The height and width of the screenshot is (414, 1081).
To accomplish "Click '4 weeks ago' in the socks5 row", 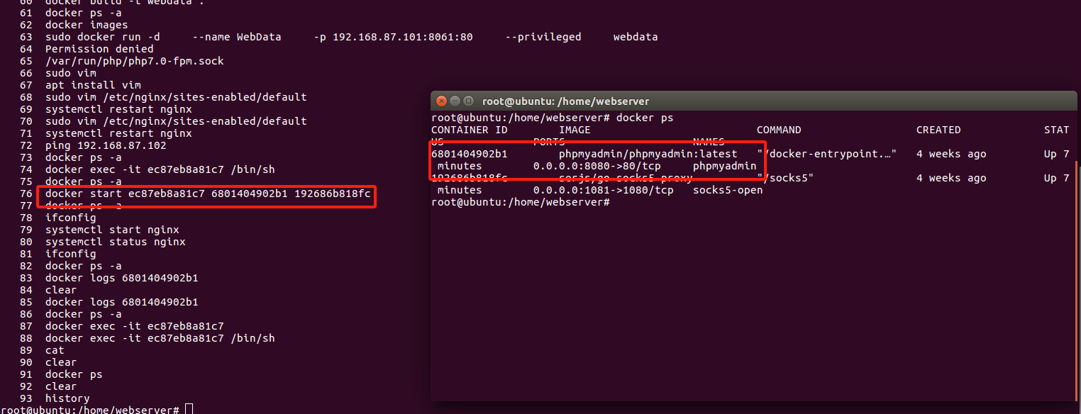I will coord(951,178).
